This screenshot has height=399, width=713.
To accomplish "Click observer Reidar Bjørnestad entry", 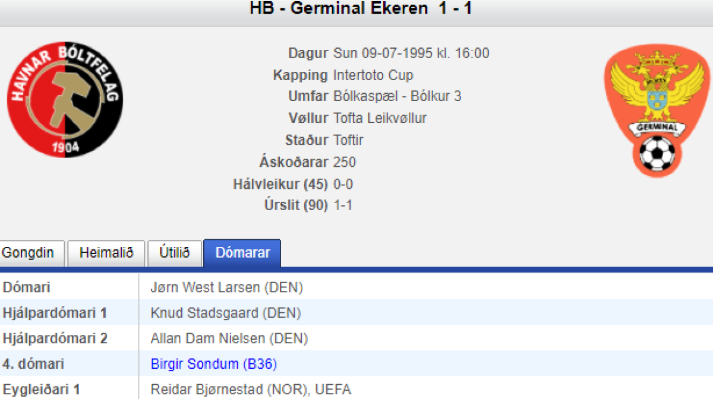I will click(251, 389).
